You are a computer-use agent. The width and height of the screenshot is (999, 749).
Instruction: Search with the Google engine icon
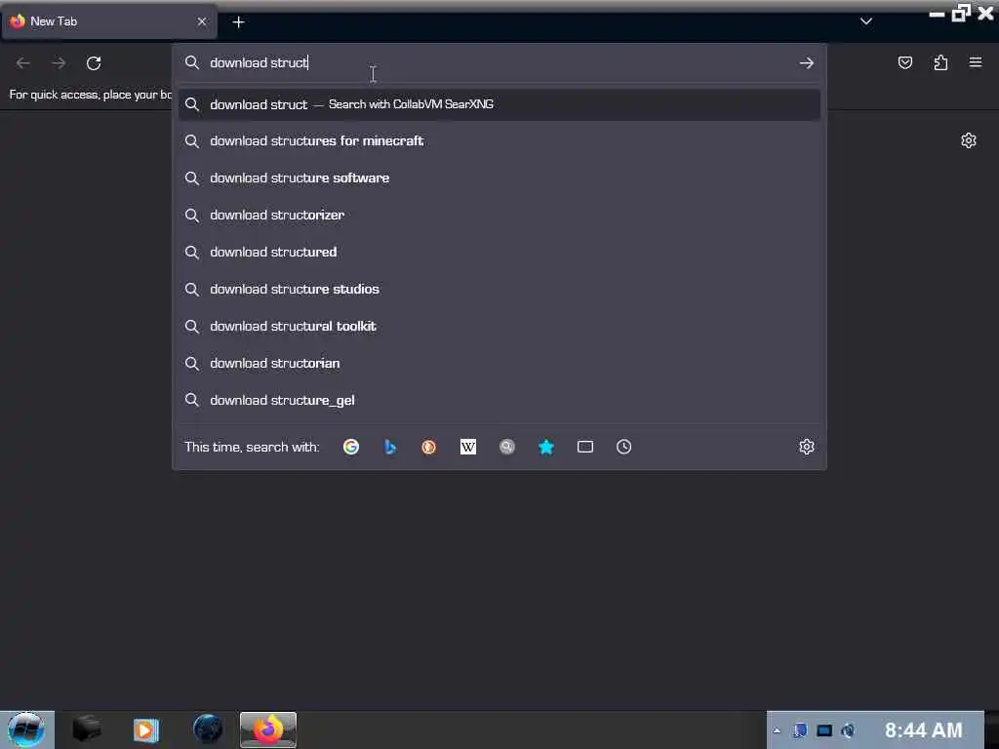pyautogui.click(x=351, y=447)
